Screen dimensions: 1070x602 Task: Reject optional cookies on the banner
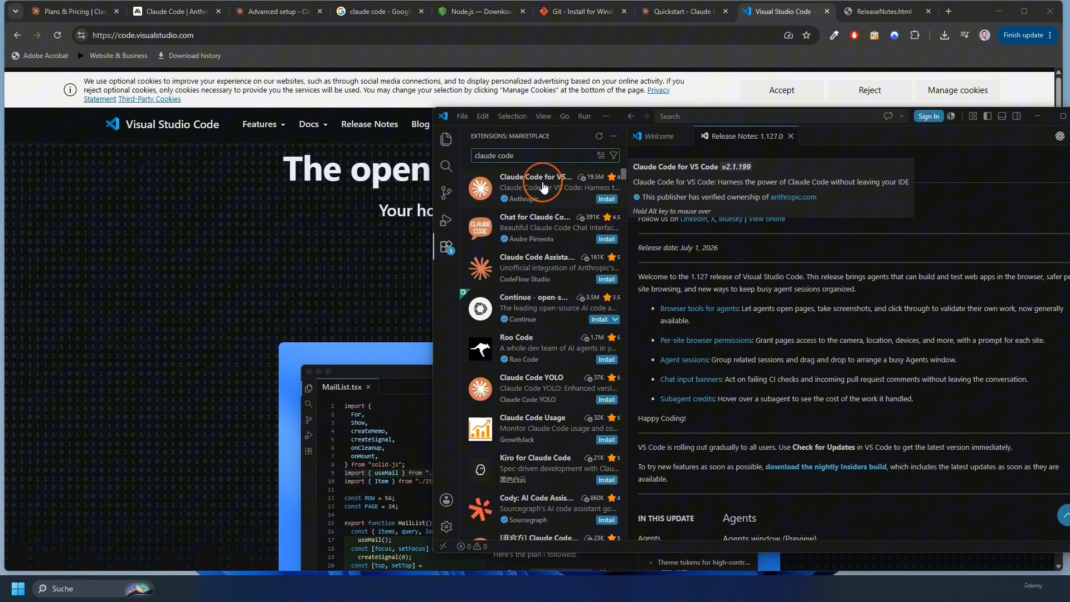869,90
